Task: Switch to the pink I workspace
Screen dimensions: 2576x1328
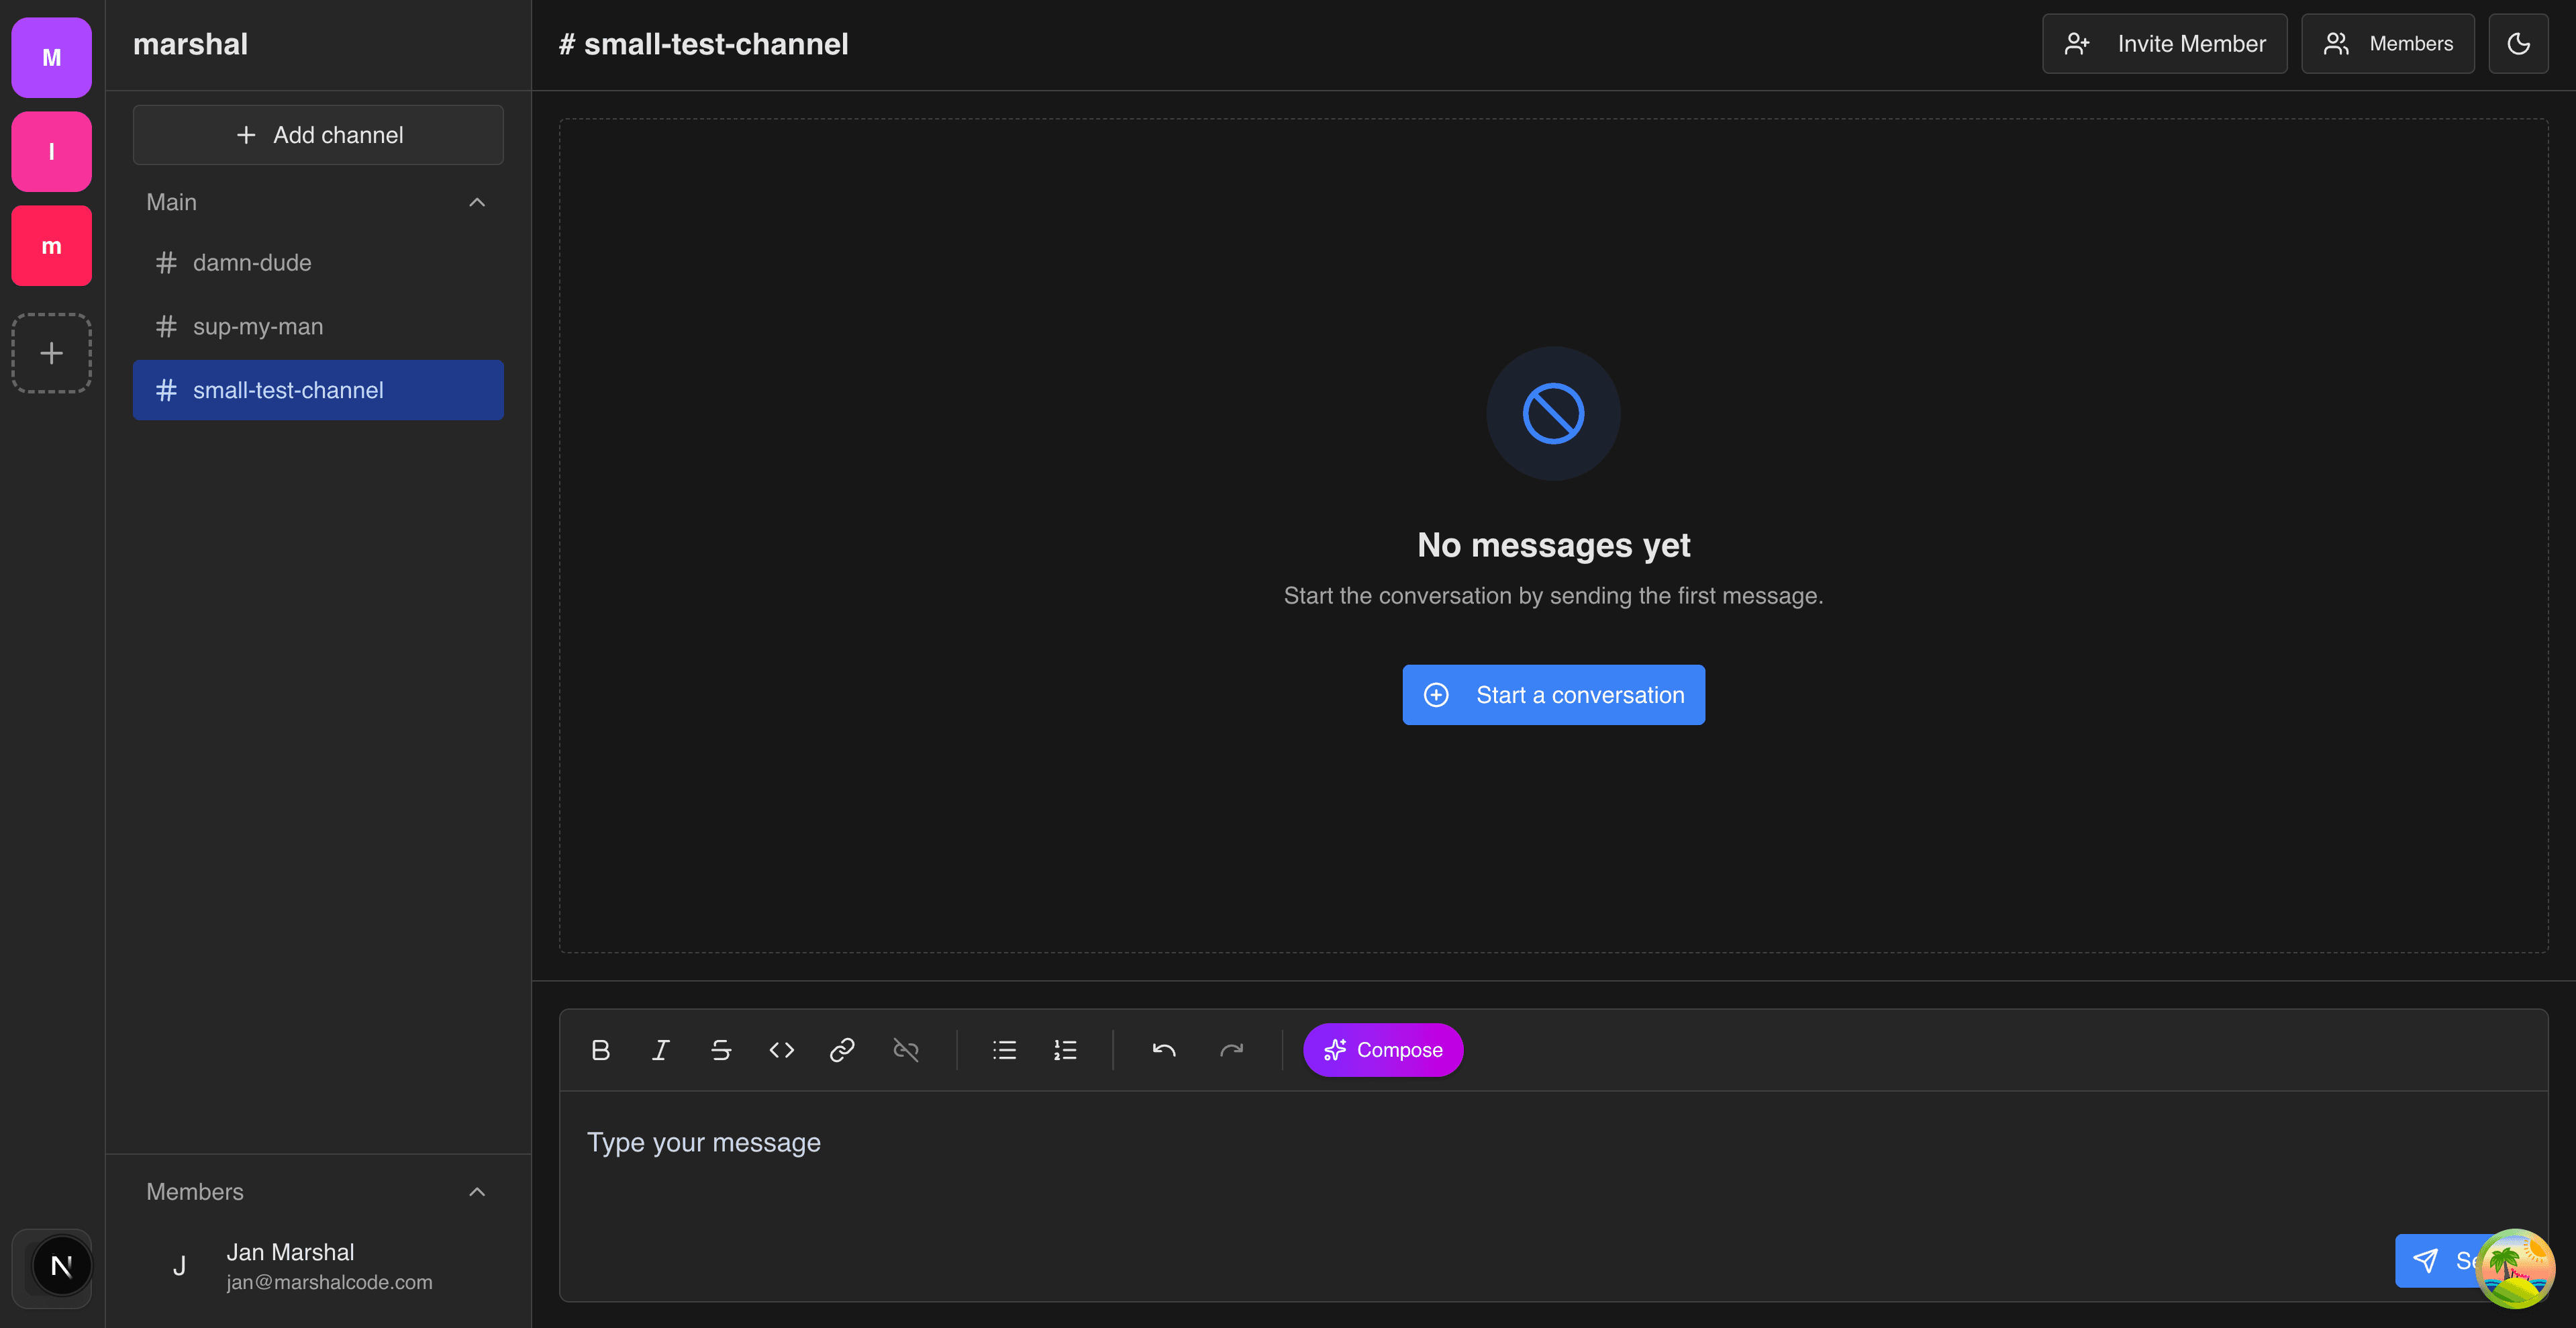Action: click(x=51, y=151)
